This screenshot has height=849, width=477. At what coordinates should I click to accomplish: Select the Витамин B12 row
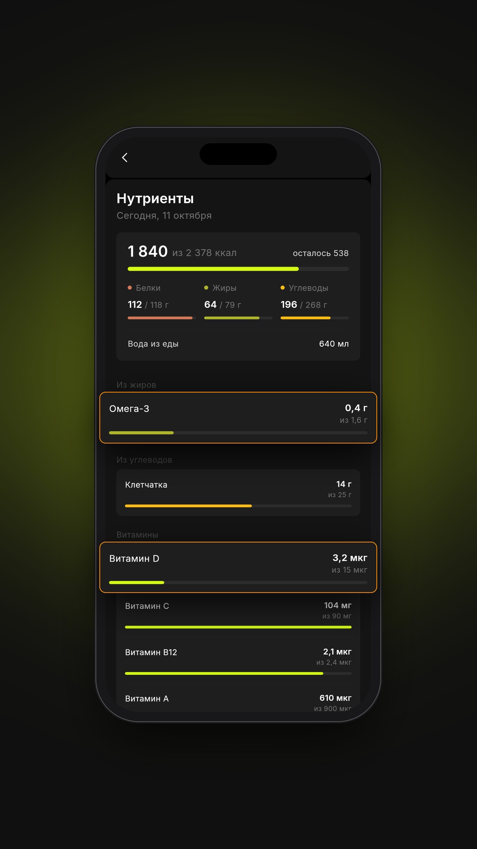coord(238,661)
